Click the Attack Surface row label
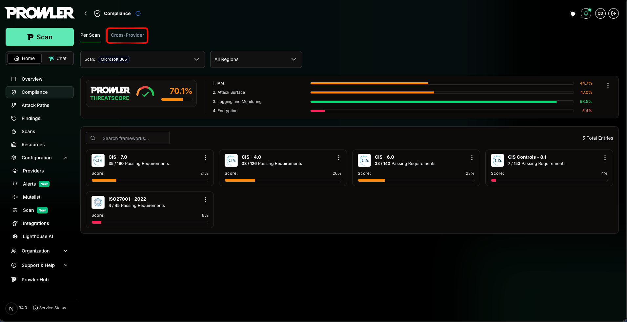627x322 pixels. [x=229, y=92]
